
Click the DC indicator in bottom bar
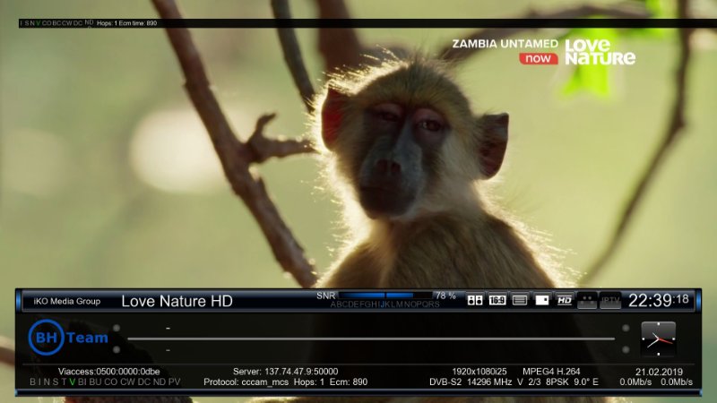tap(143, 382)
